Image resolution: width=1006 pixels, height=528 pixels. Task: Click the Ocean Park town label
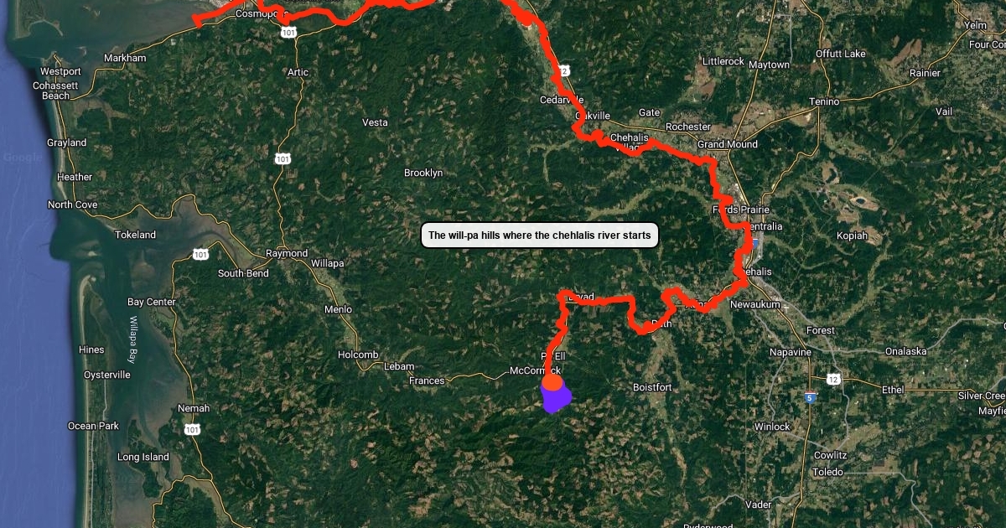pyautogui.click(x=93, y=426)
